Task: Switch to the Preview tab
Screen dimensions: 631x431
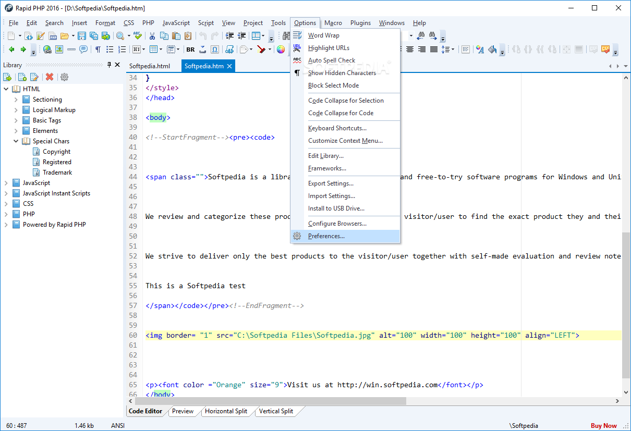Action: click(x=183, y=411)
